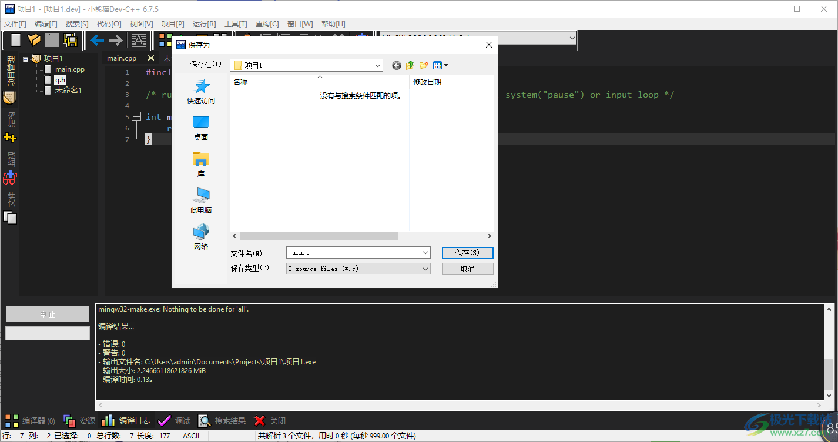Open the 运行[R] menu
The width and height of the screenshot is (838, 442).
204,24
